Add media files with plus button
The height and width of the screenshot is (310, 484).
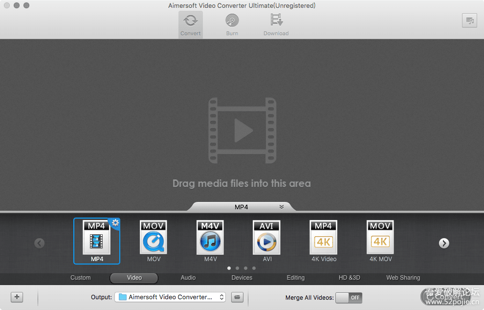point(17,297)
